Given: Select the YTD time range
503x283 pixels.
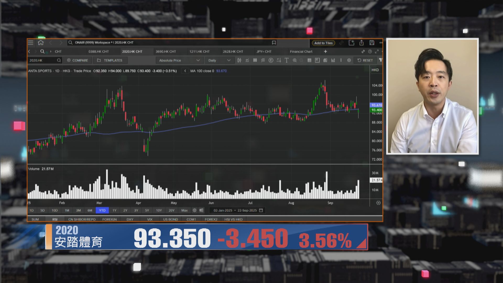Looking at the screenshot, I should tap(102, 210).
